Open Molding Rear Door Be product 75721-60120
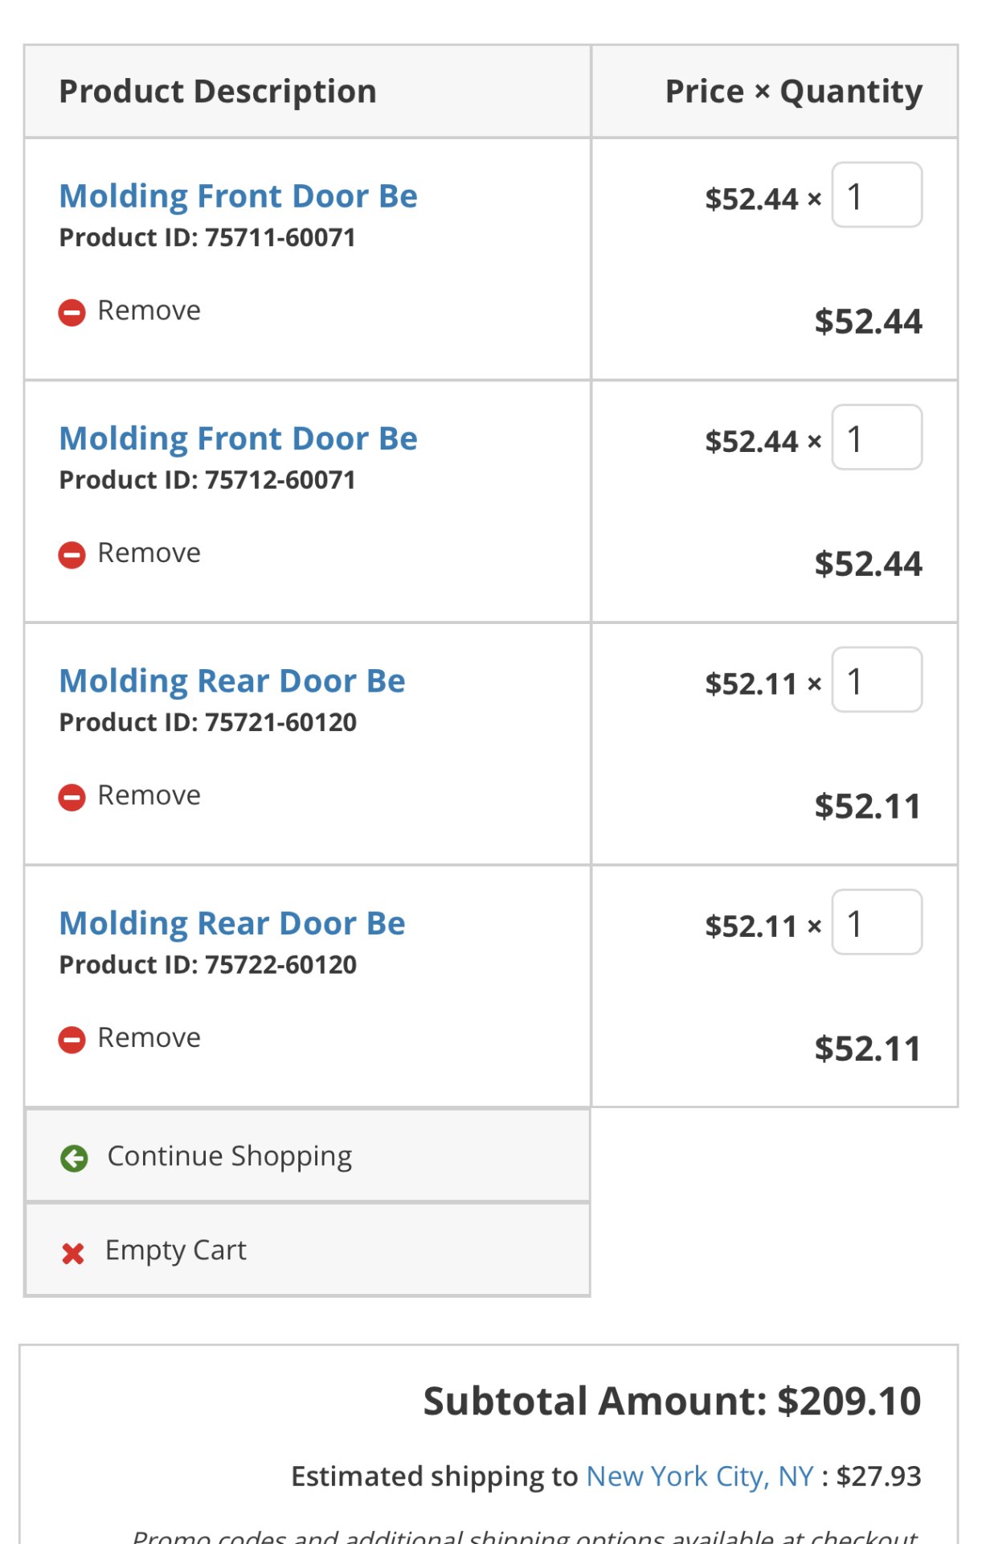 pos(232,681)
